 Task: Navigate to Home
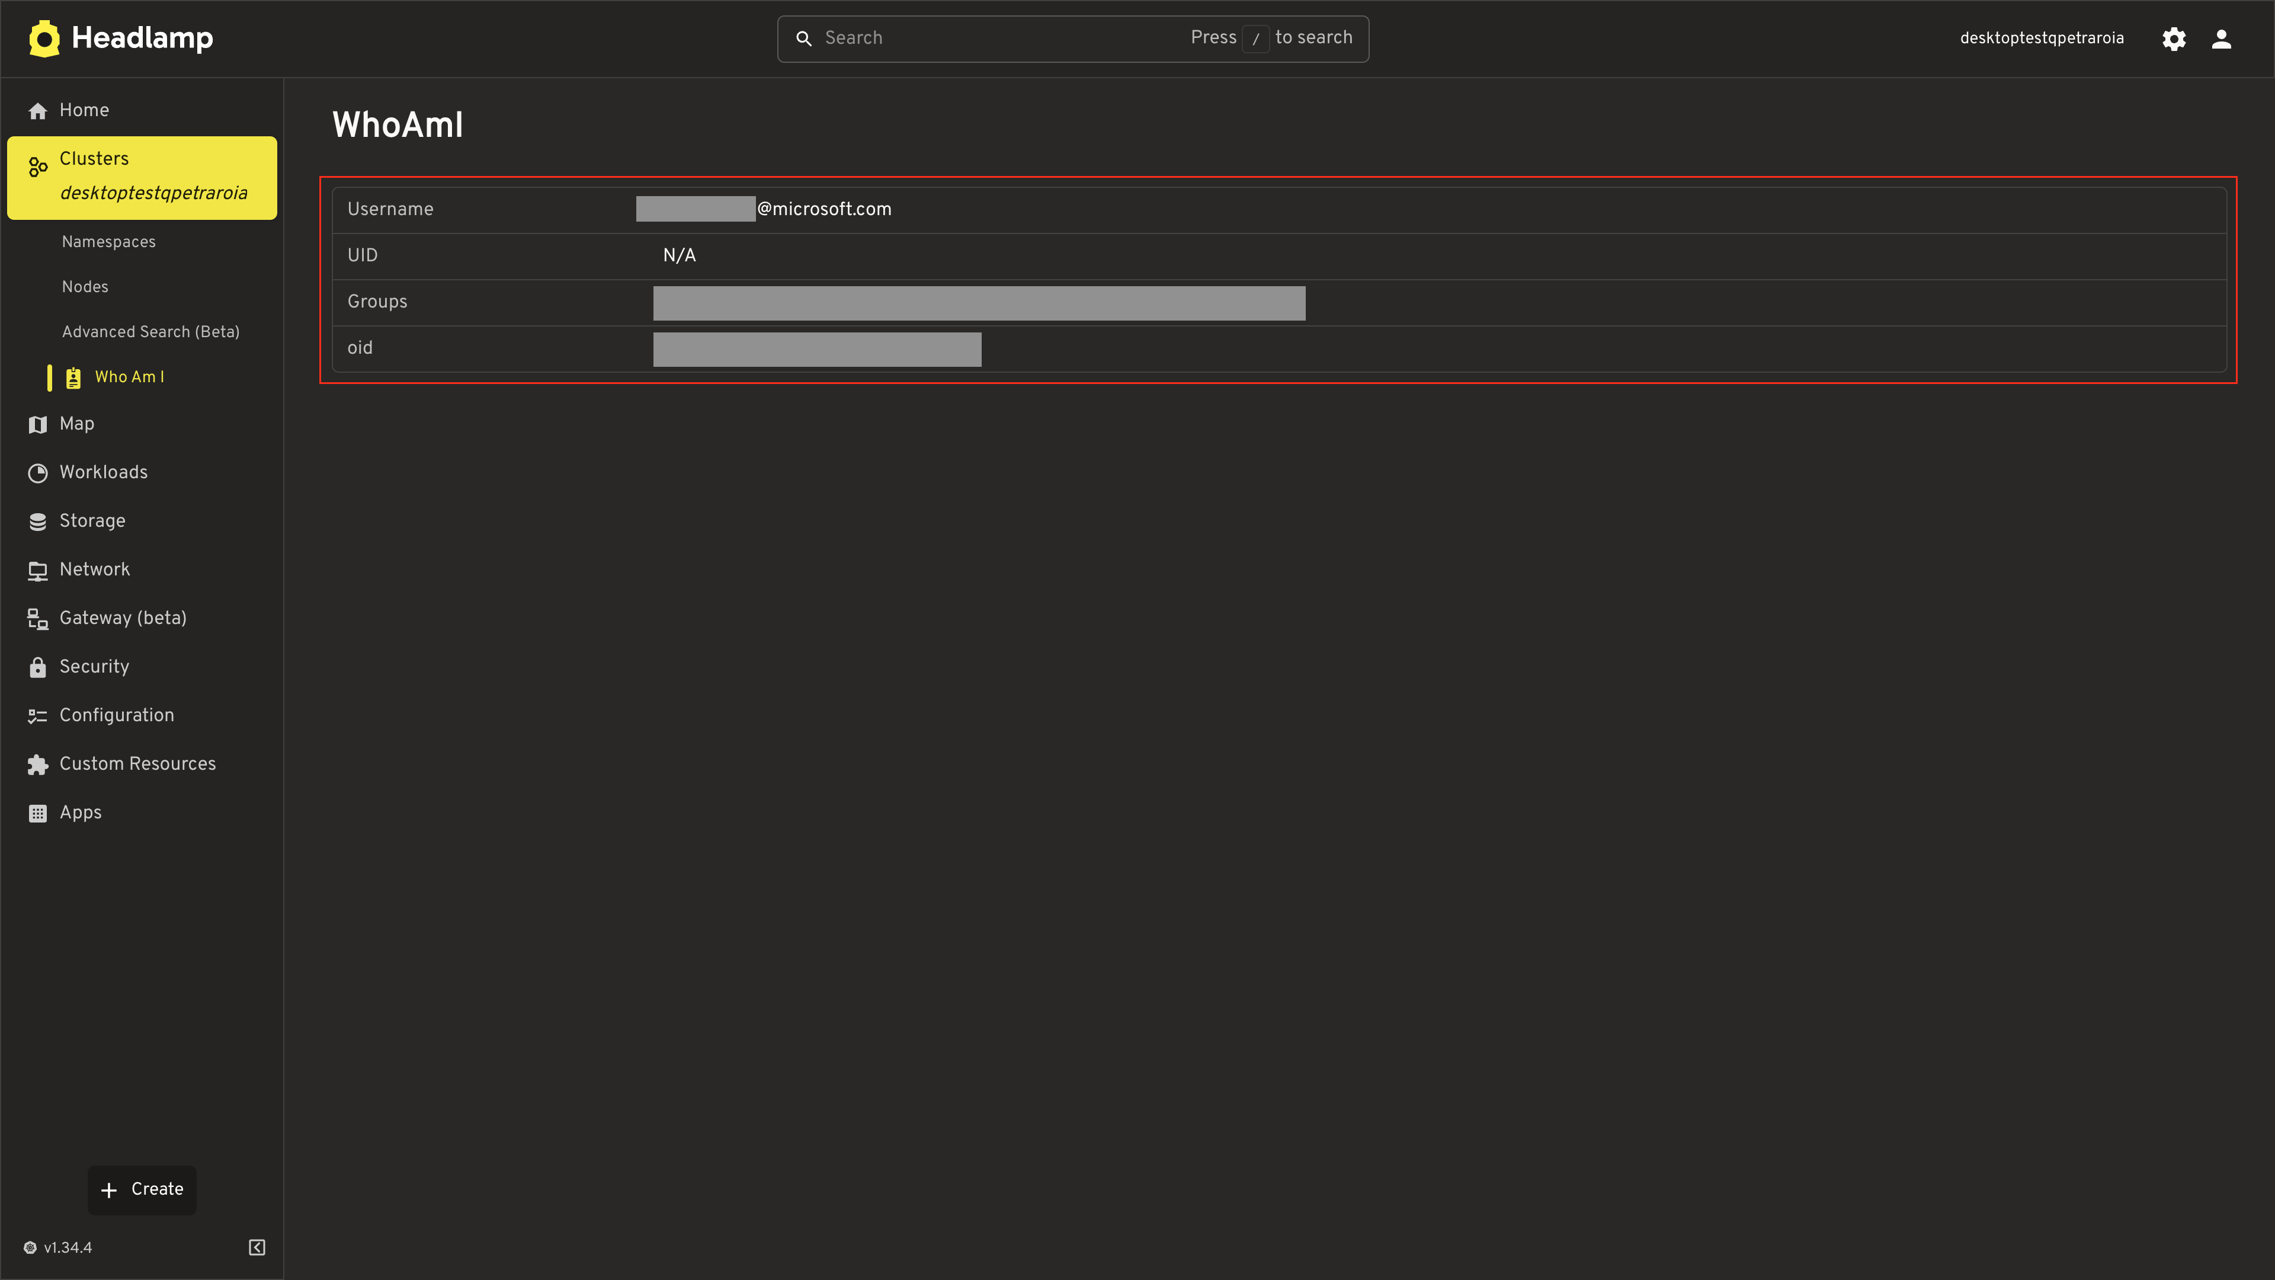tap(84, 110)
